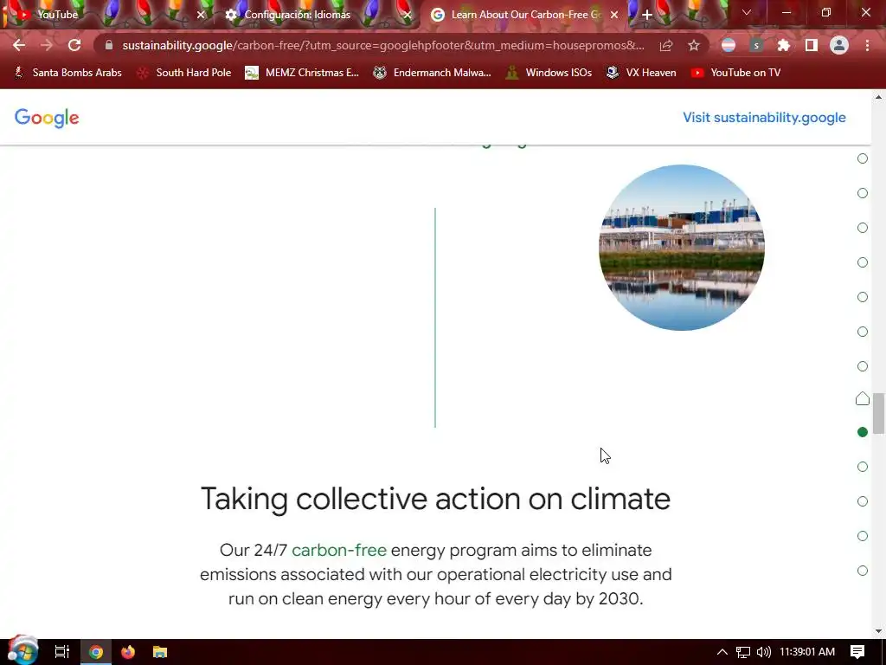Screen dimensions: 886x665
Task: Jump to second section dot
Action: [863, 193]
